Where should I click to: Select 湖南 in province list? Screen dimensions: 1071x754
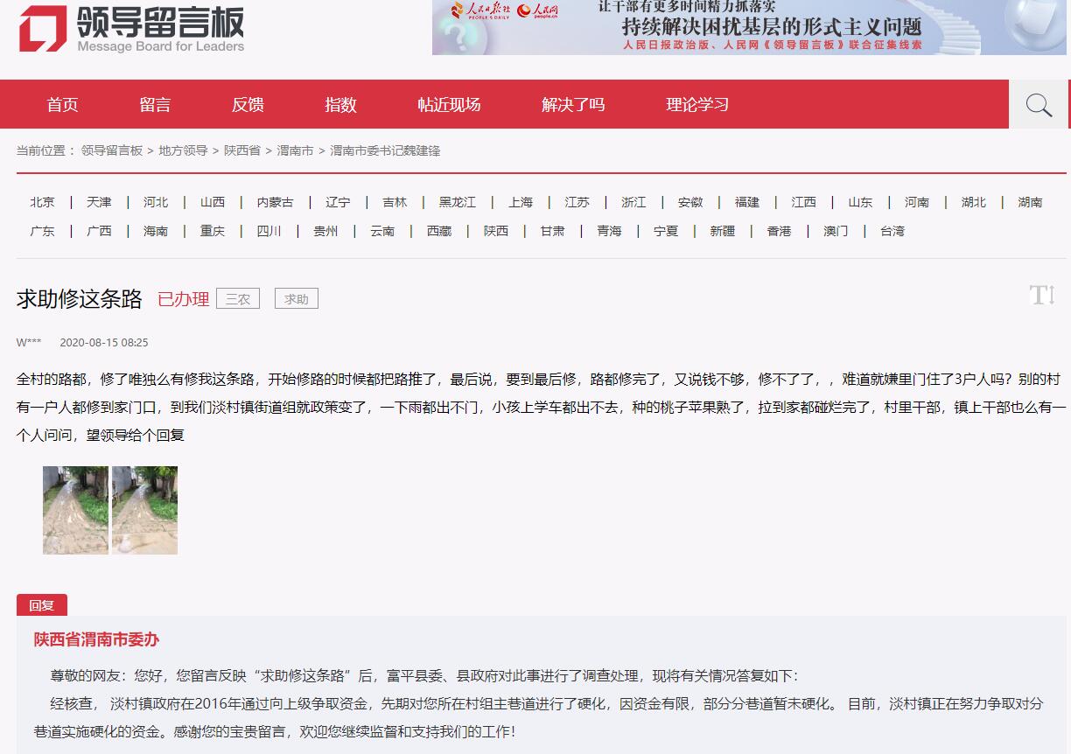1030,202
